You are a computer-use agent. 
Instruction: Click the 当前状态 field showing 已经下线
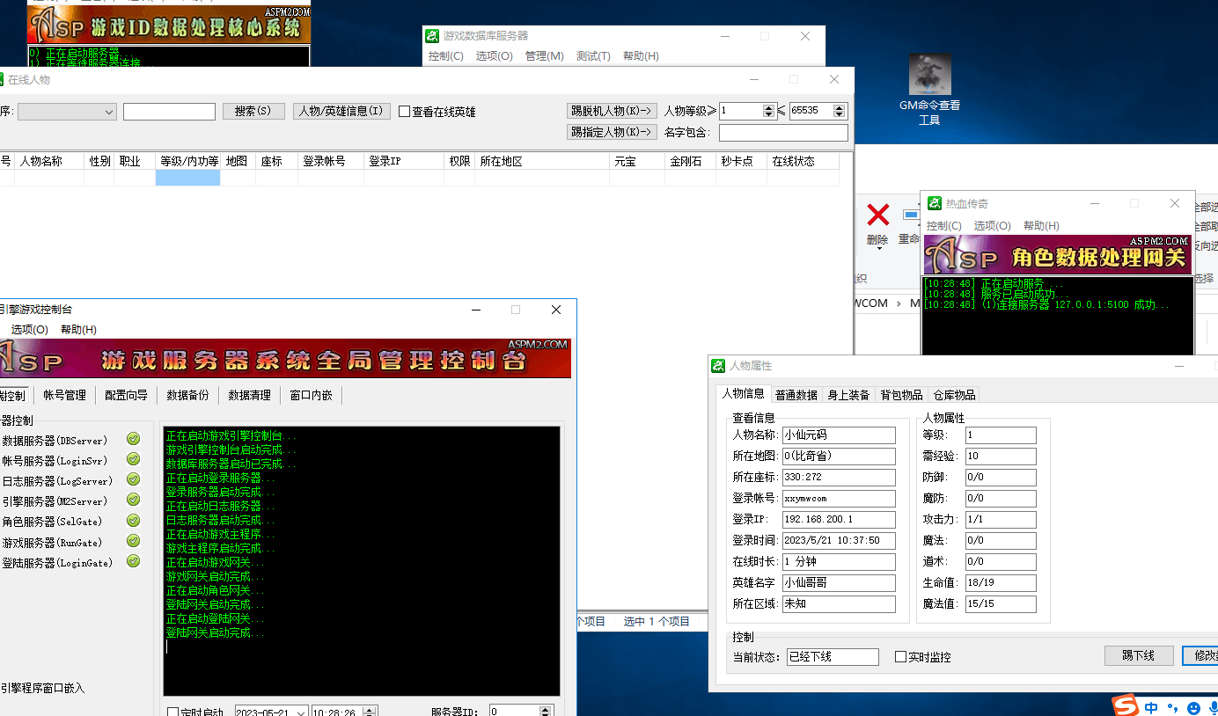[x=833, y=657]
